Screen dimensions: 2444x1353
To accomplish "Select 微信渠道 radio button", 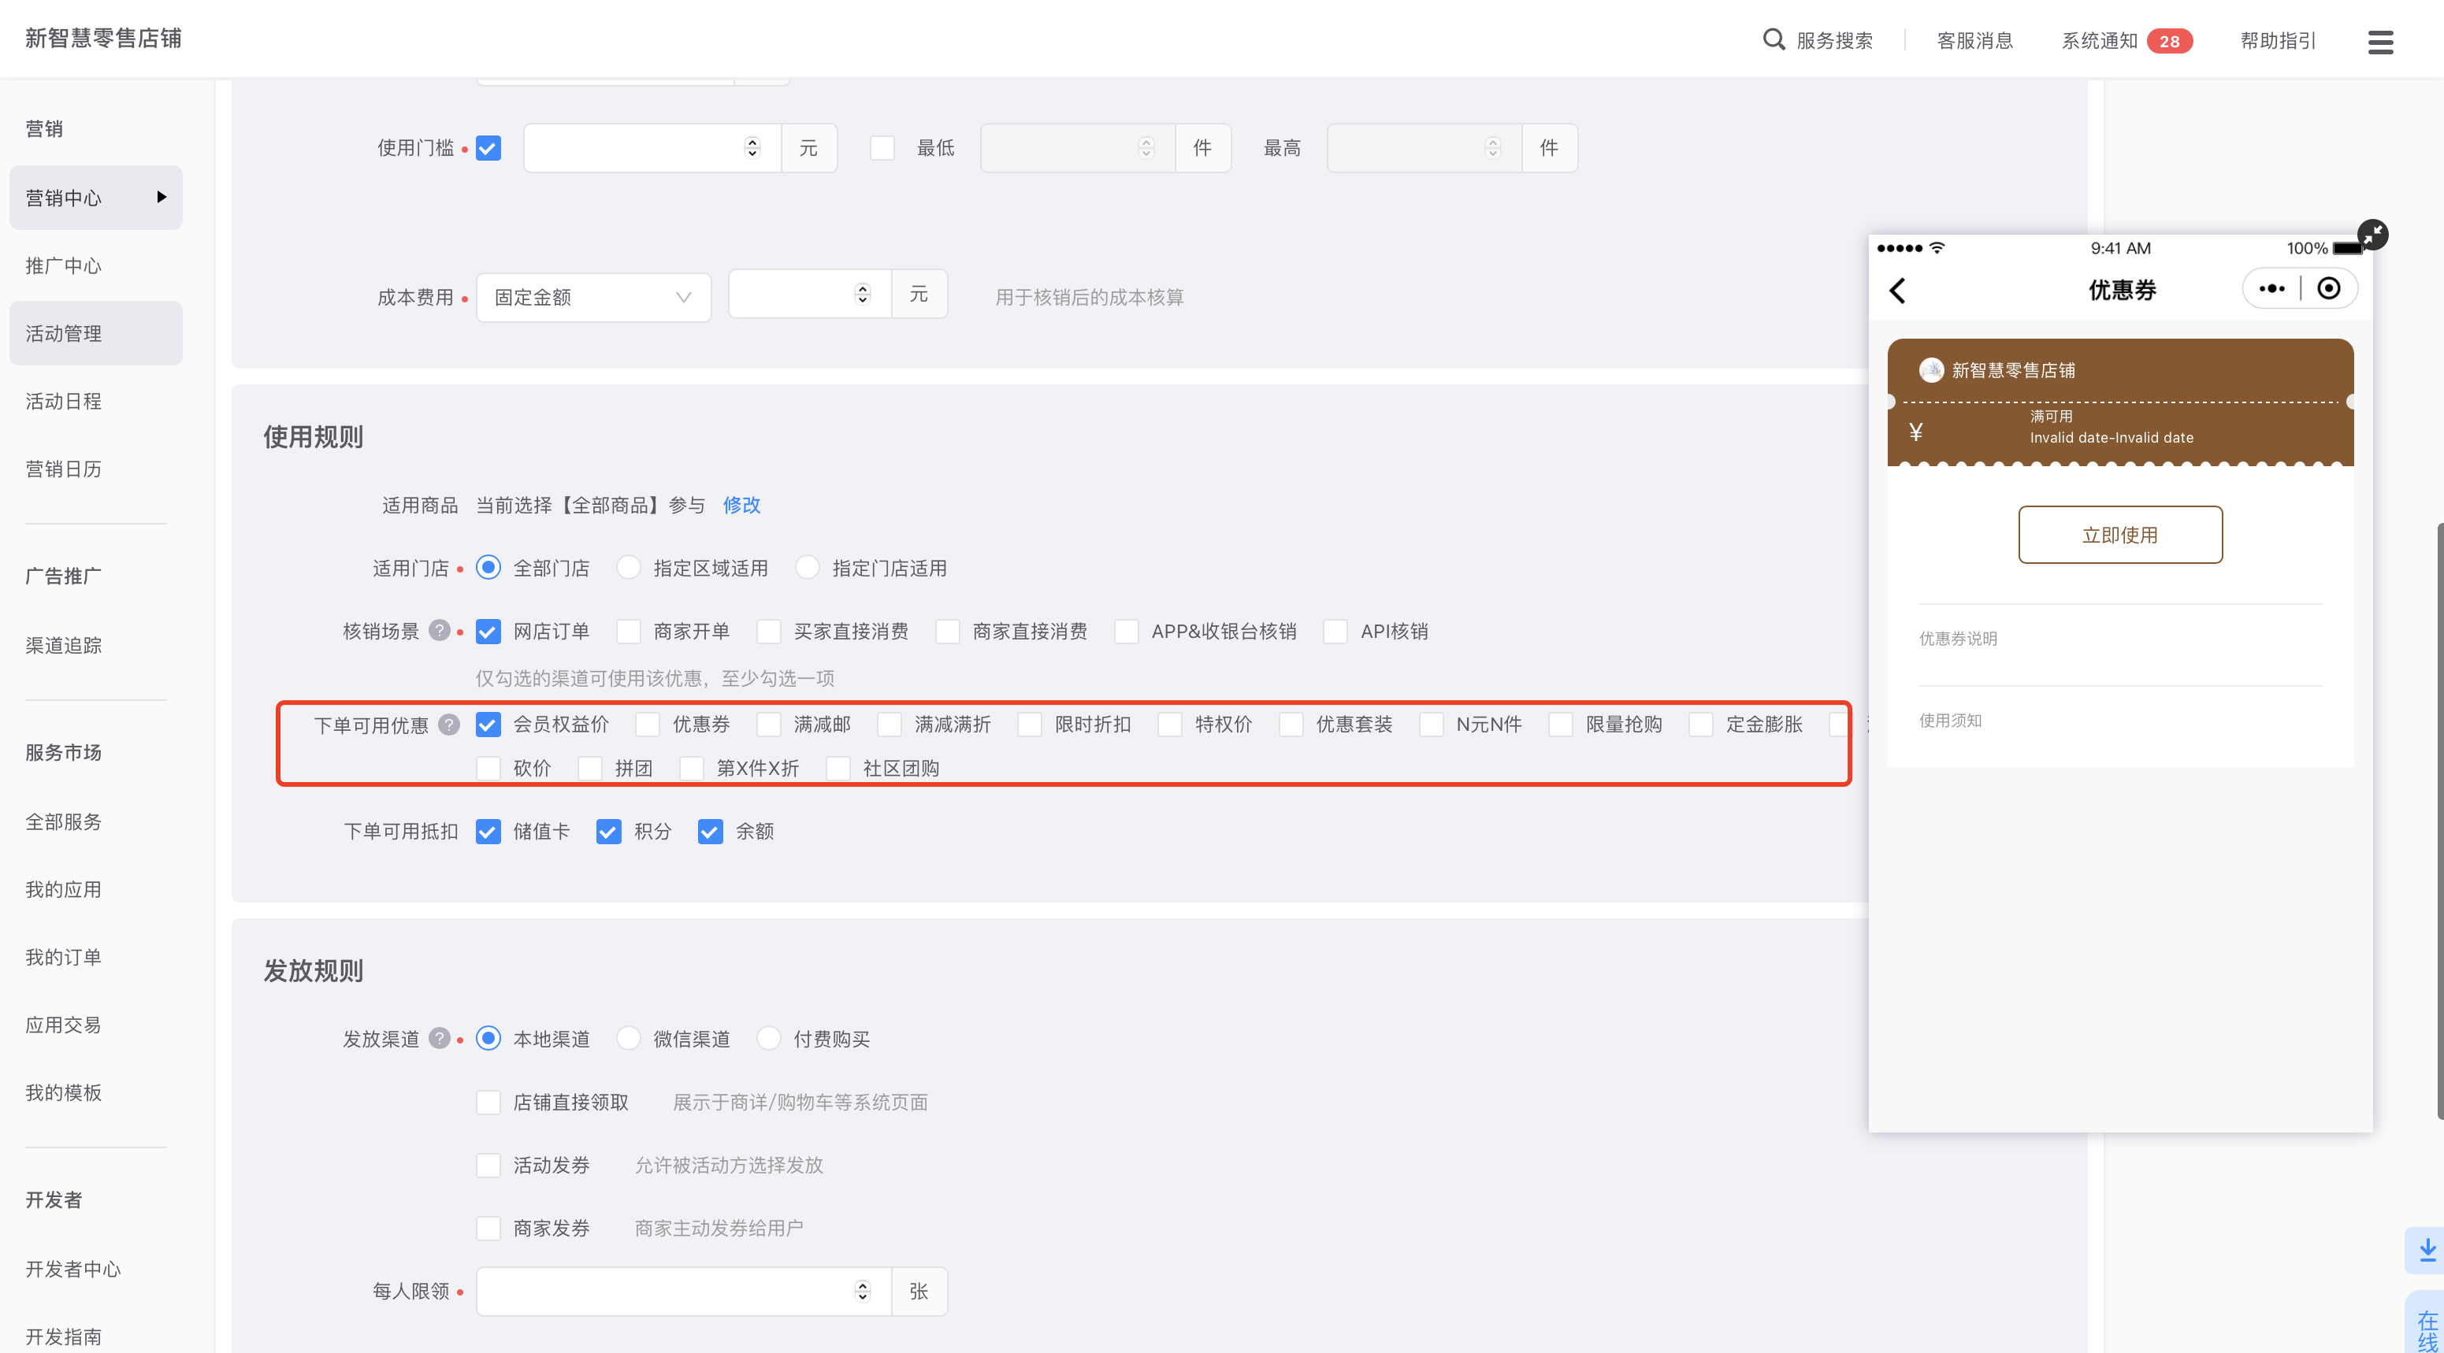I will coord(628,1038).
